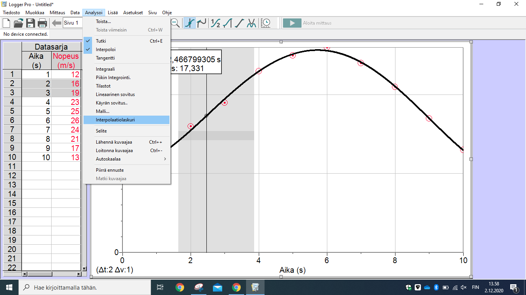The width and height of the screenshot is (526, 295).
Task: Click the highlighted Interpolaatiolaskuri entry
Action: pos(126,120)
